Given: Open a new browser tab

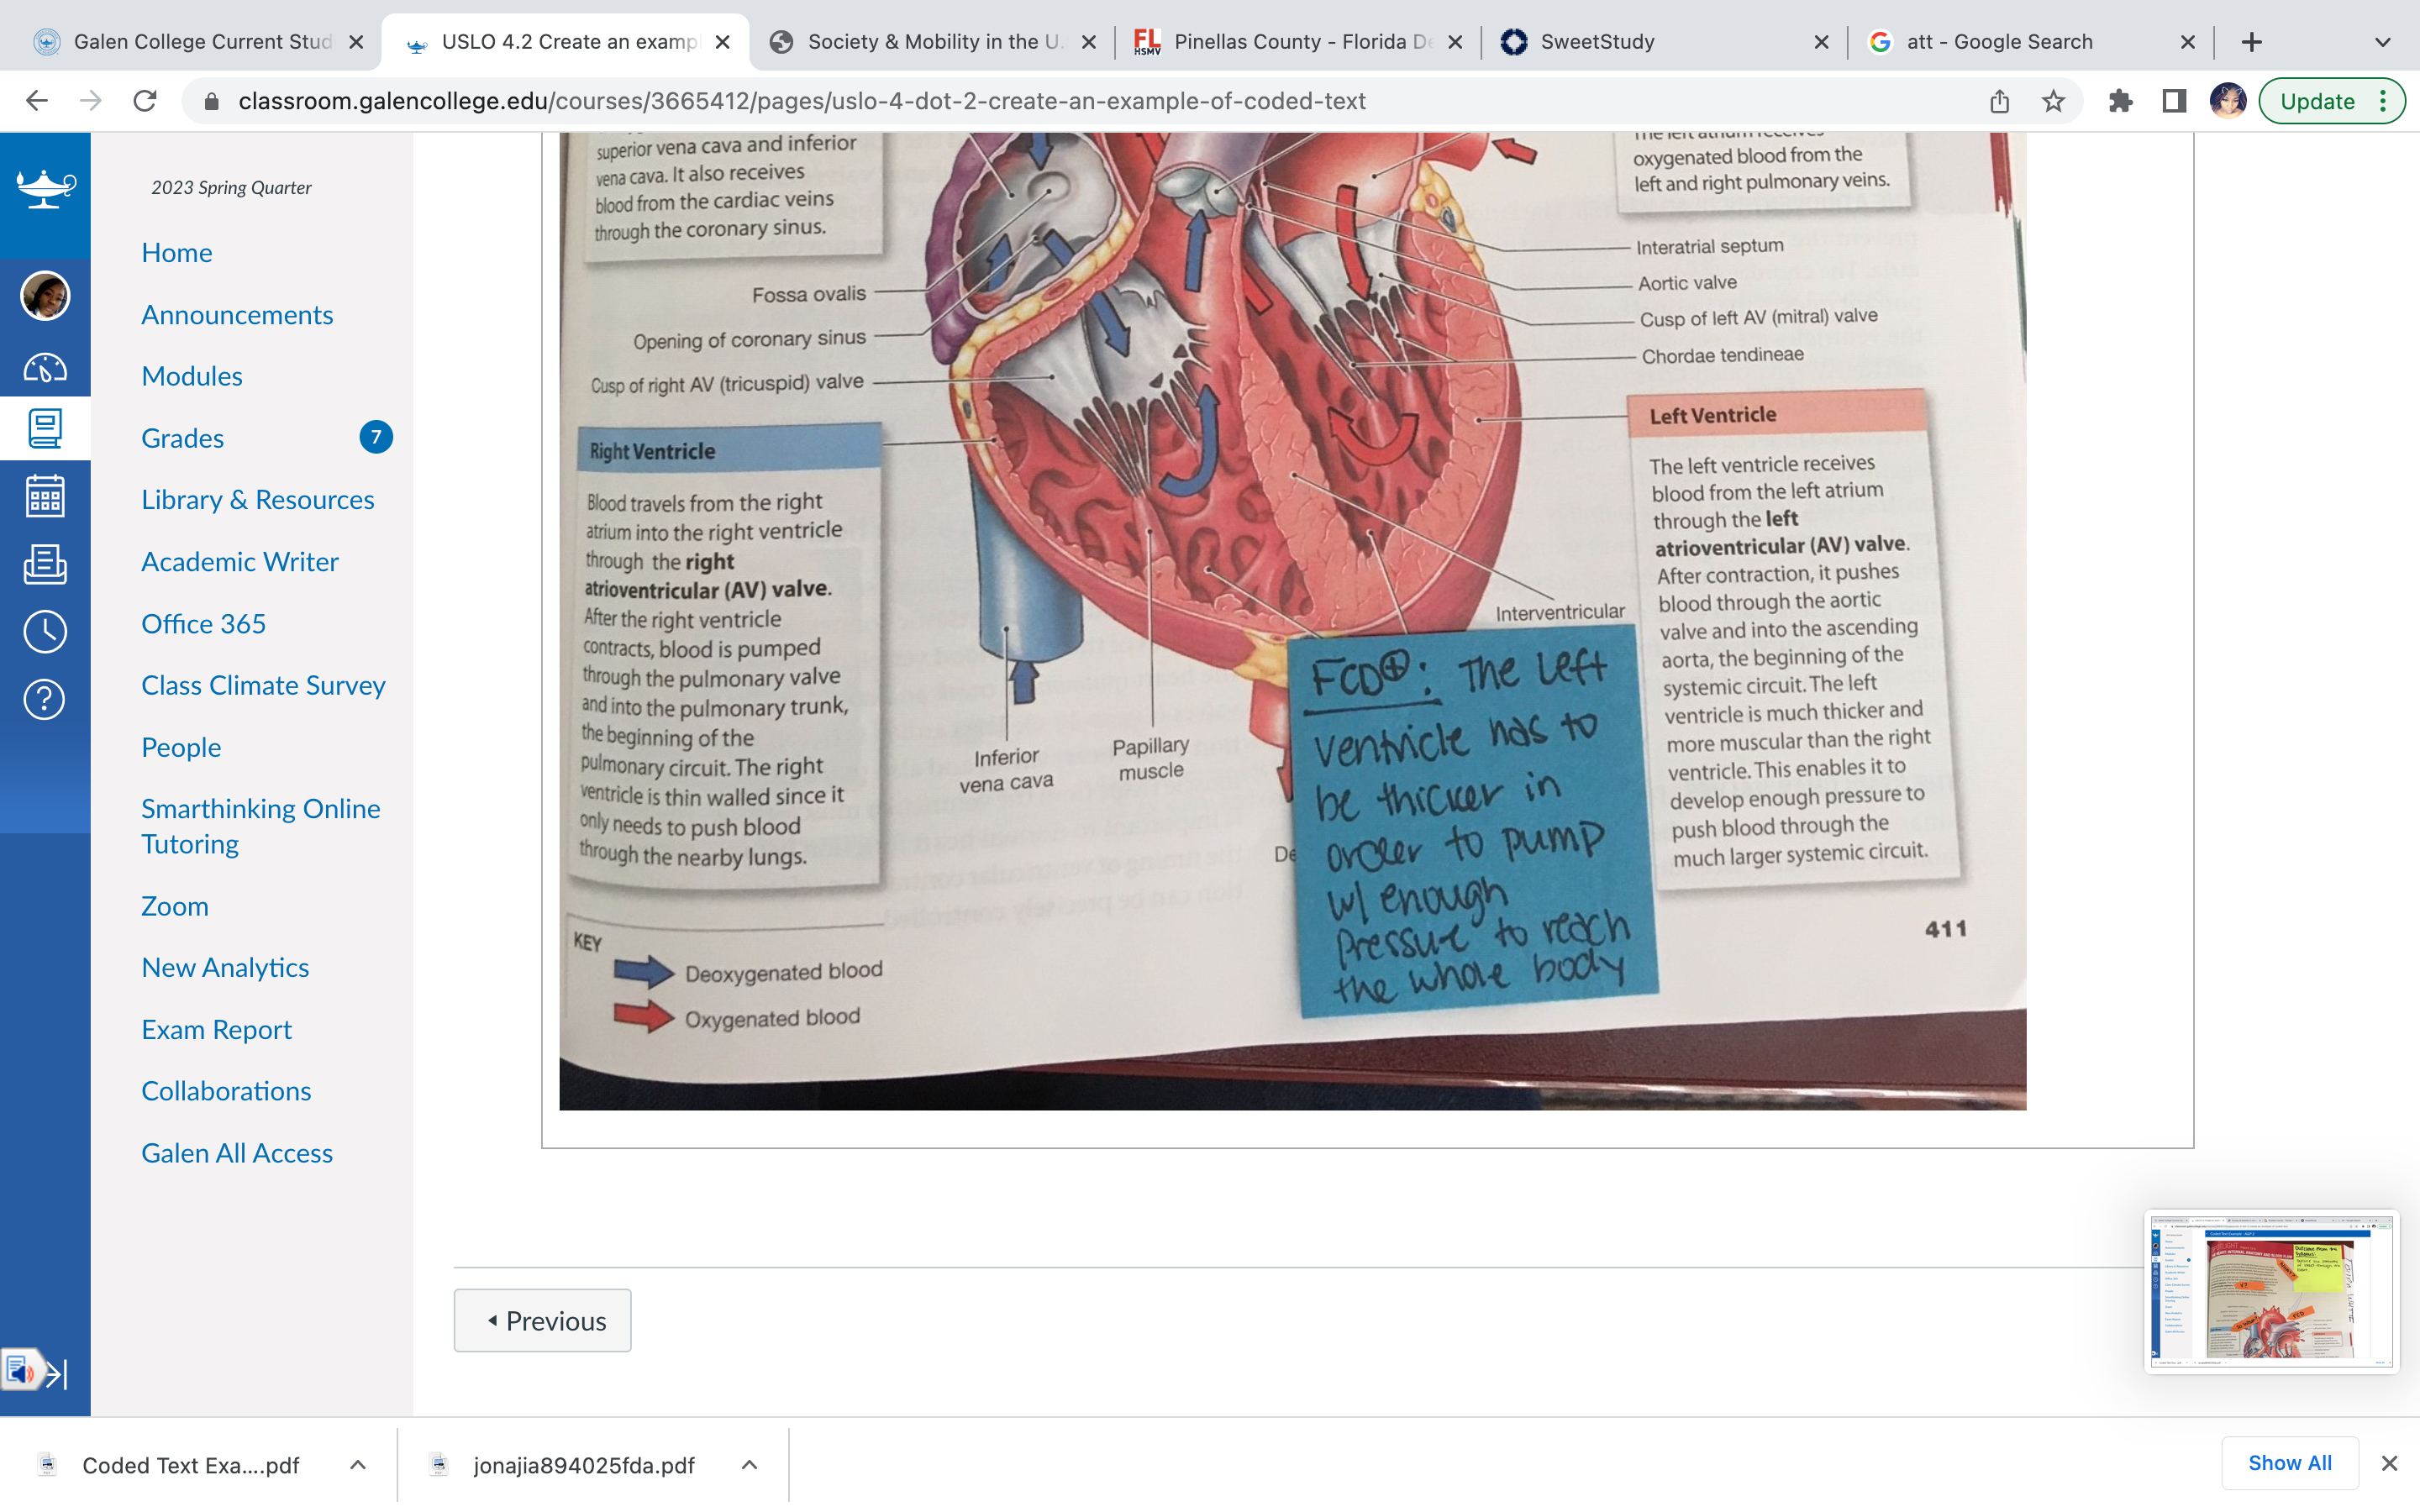Looking at the screenshot, I should coord(2252,42).
